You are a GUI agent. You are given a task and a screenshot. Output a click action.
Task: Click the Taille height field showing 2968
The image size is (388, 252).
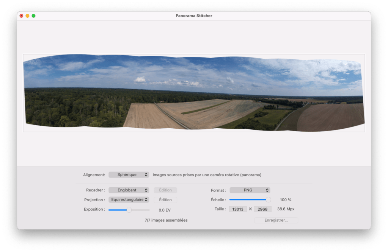coord(262,209)
